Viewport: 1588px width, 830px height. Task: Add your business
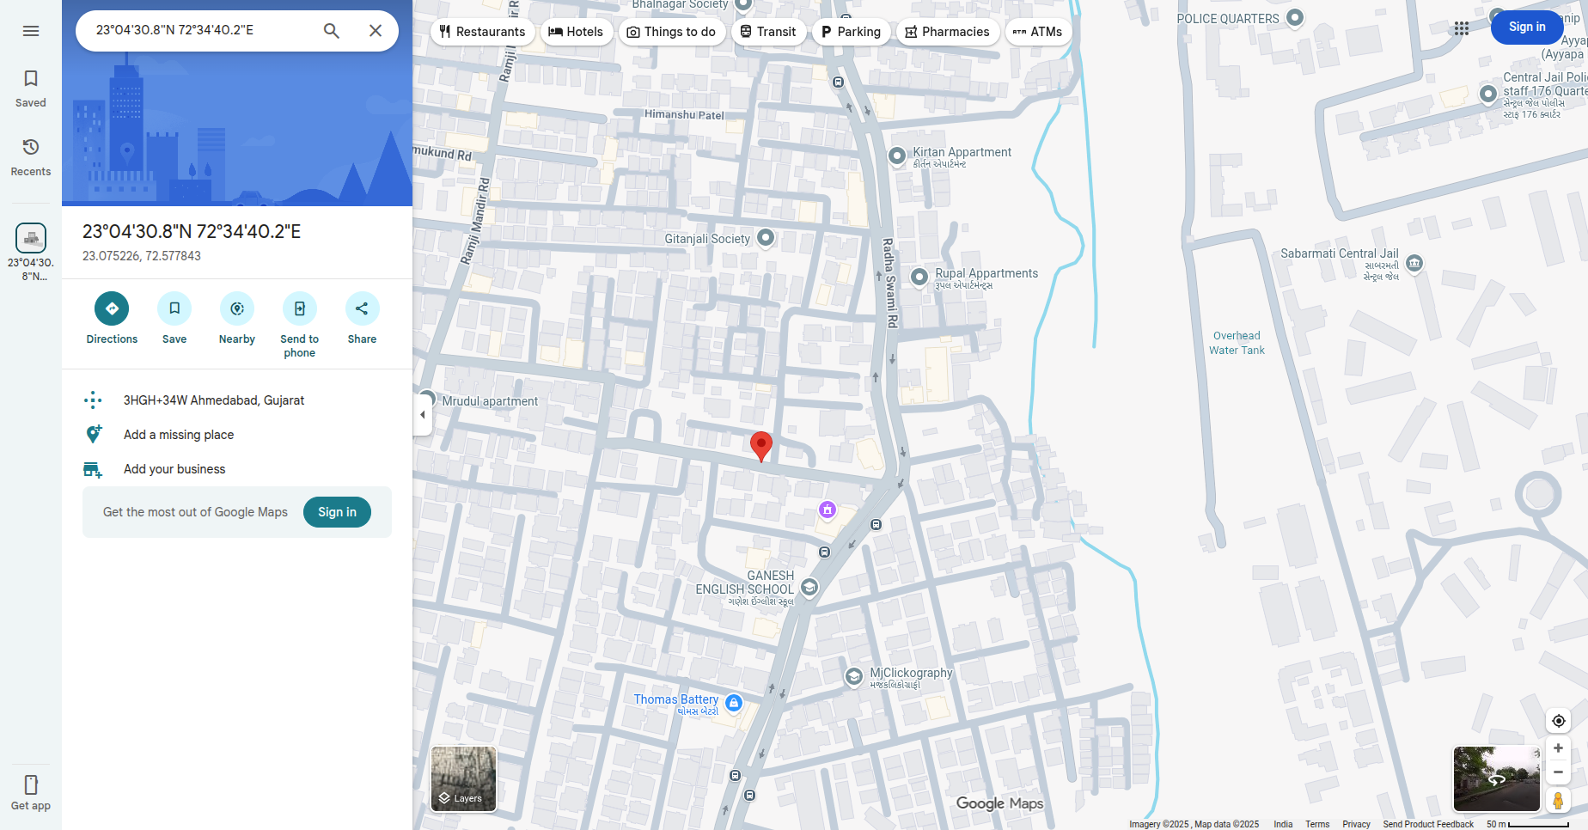[x=237, y=469]
